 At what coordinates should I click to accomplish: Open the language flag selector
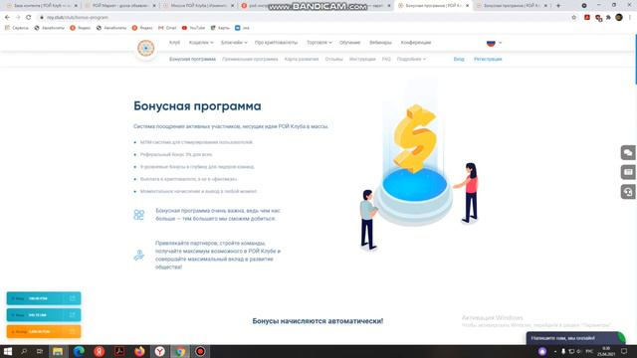coord(494,43)
